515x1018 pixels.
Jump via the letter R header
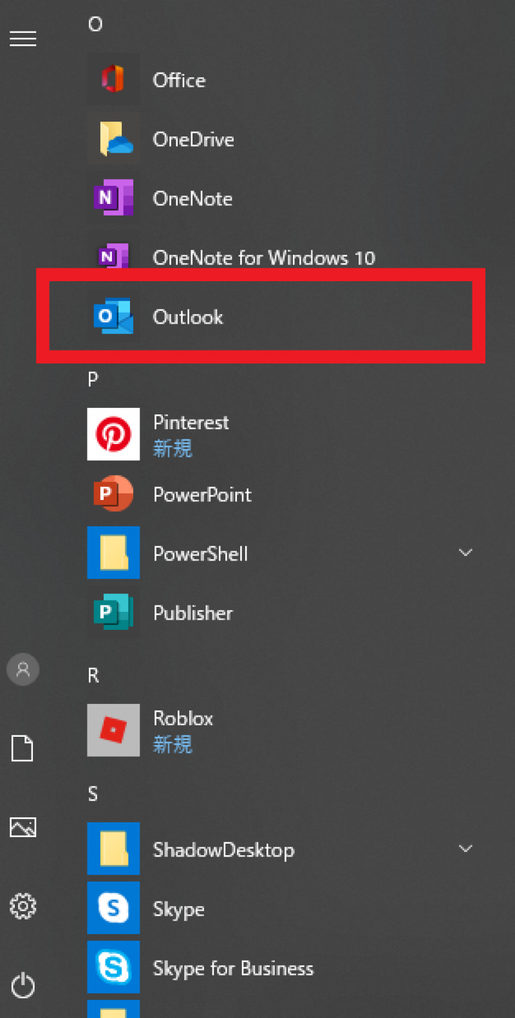coord(93,675)
